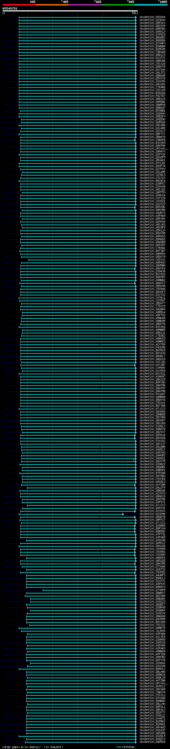170x749 pixels.
Task: Click the purple ~60% identity legend segment
Action: 85,5
